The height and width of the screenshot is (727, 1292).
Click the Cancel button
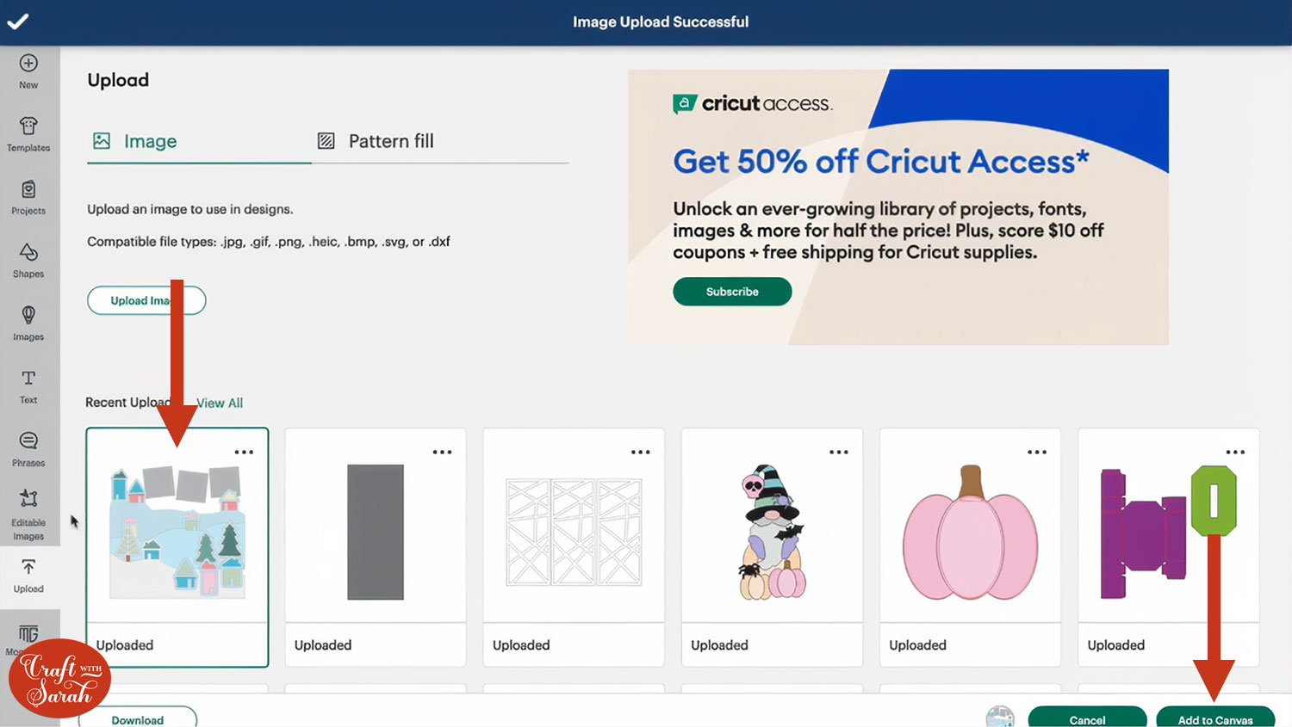click(1087, 719)
